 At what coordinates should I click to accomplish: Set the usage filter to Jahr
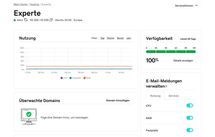coord(128,38)
